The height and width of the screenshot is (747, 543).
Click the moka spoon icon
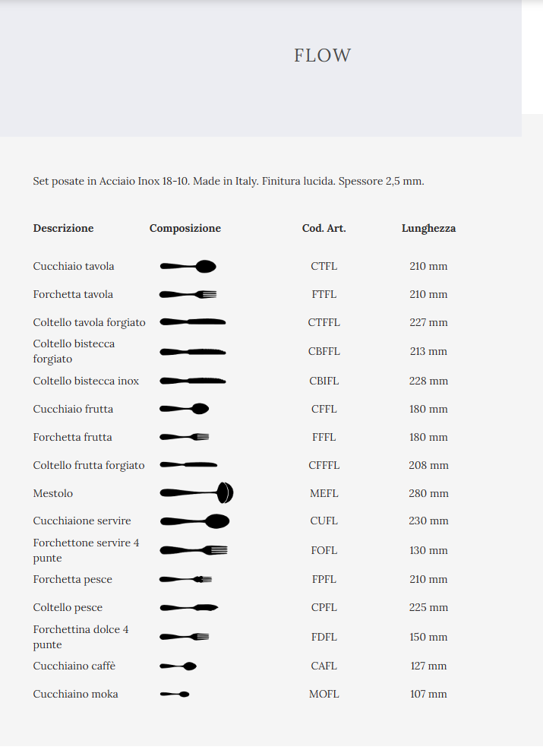click(x=174, y=695)
